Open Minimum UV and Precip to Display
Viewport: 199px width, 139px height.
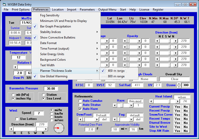tap(66, 21)
